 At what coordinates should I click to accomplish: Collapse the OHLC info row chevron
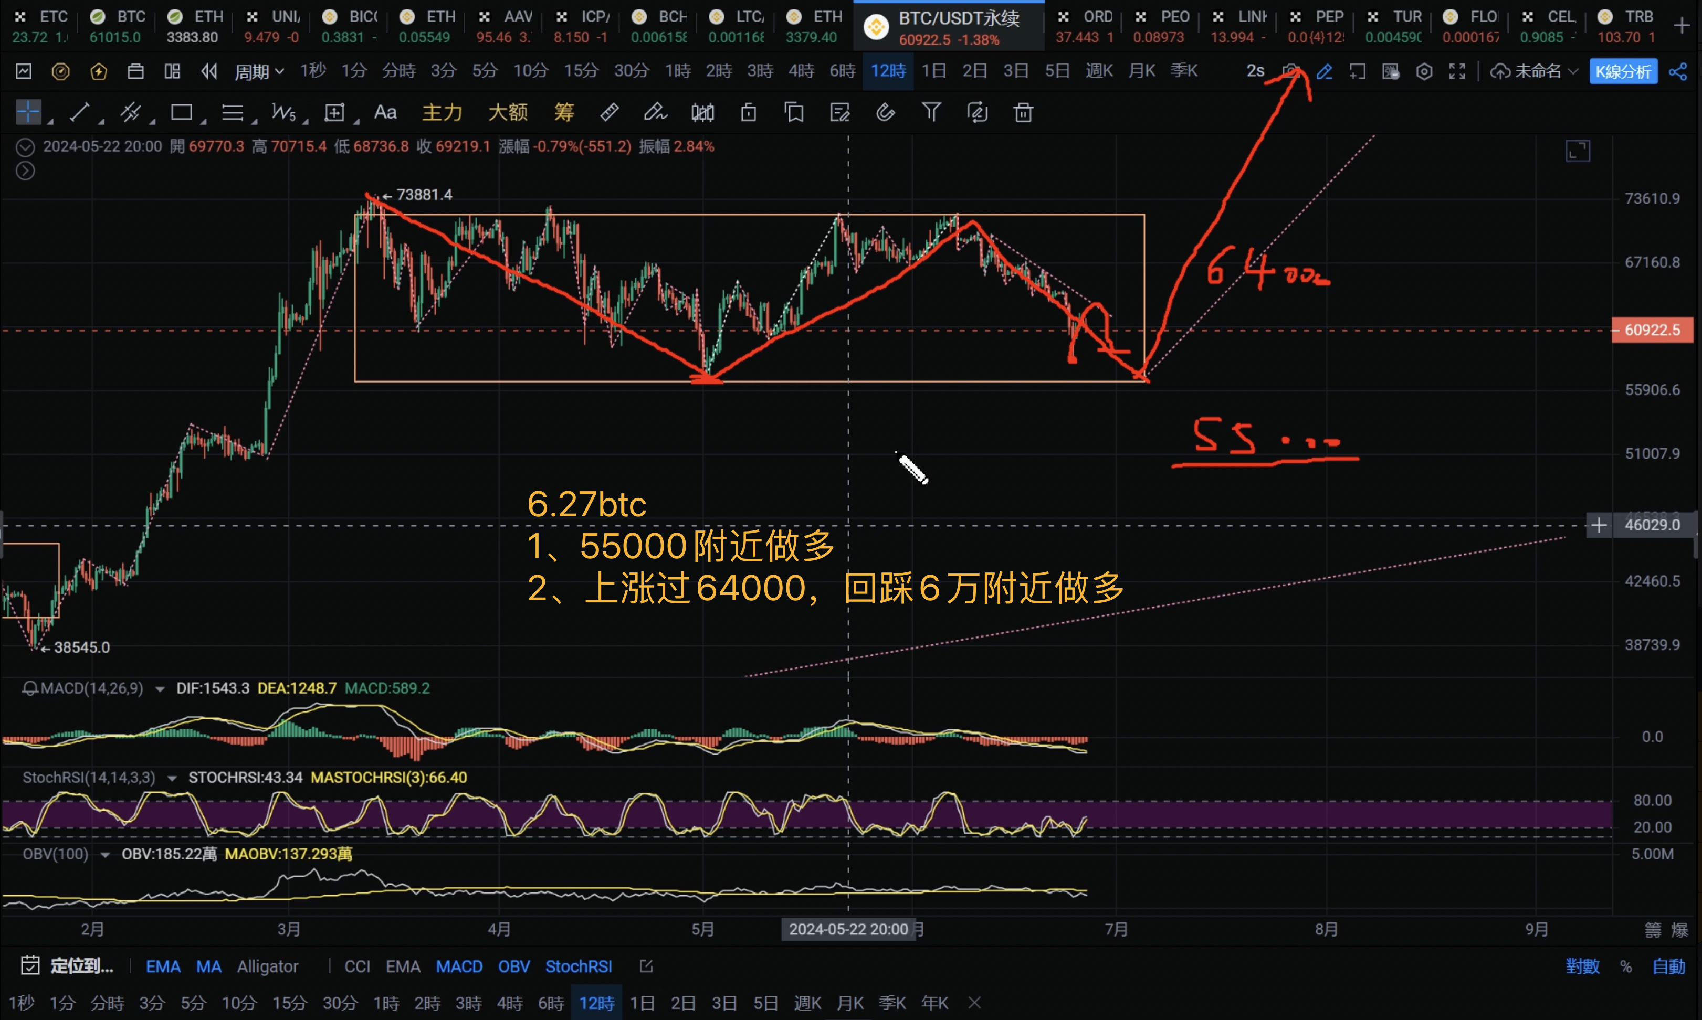25,147
